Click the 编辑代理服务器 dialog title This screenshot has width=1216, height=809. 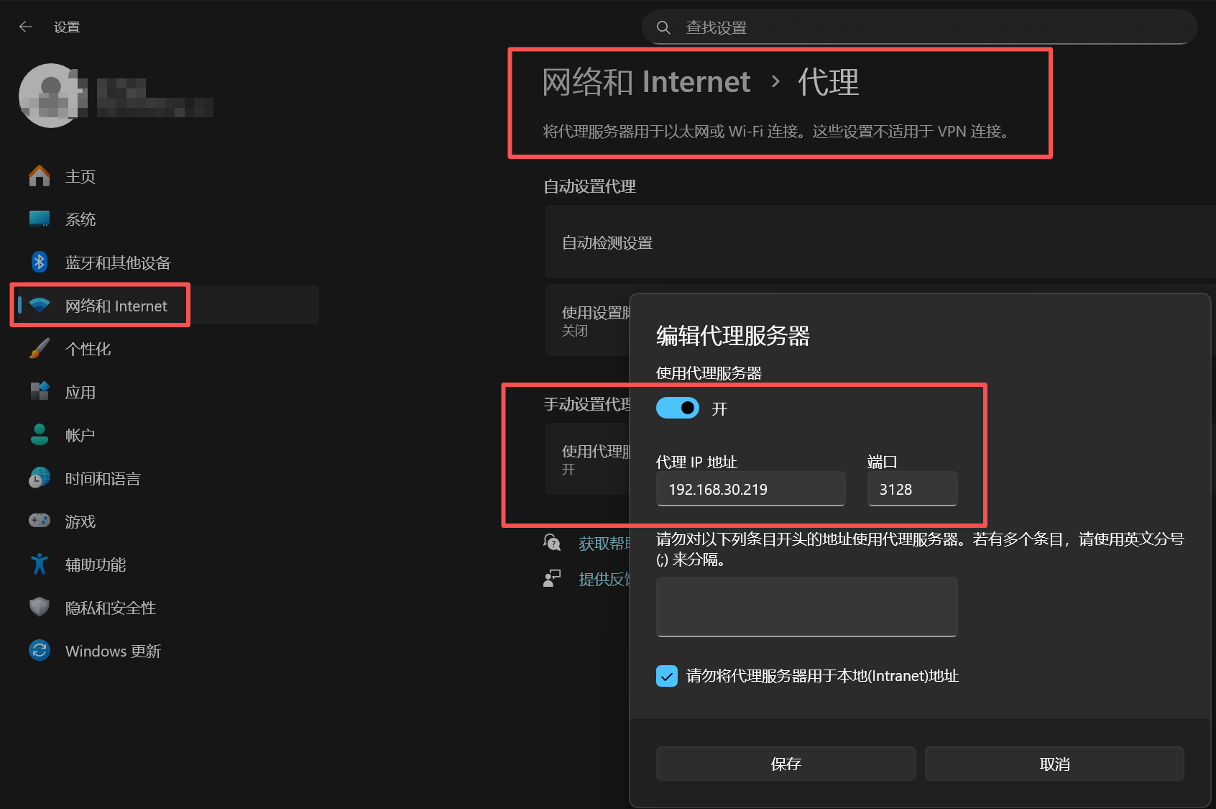(733, 336)
